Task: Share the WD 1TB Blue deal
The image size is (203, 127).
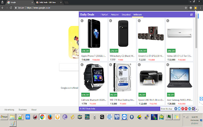Action: coord(111,64)
